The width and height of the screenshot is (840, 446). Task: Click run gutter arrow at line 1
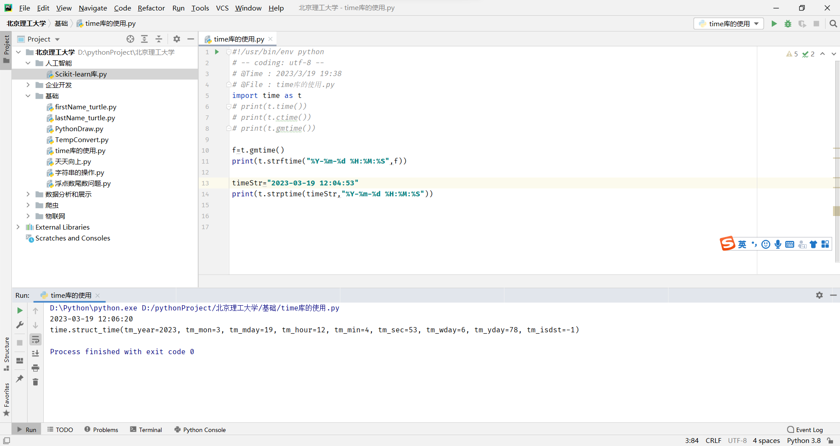217,52
